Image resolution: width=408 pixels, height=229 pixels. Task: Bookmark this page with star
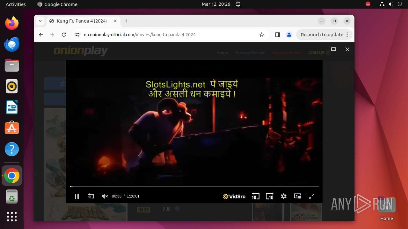click(x=262, y=35)
